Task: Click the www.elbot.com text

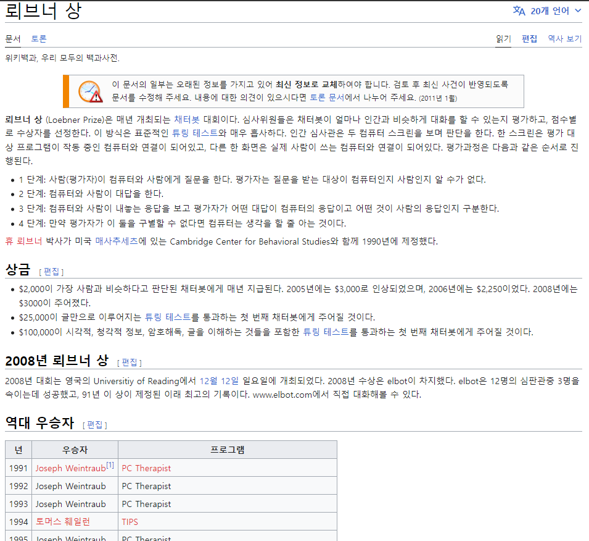Action: (282, 395)
